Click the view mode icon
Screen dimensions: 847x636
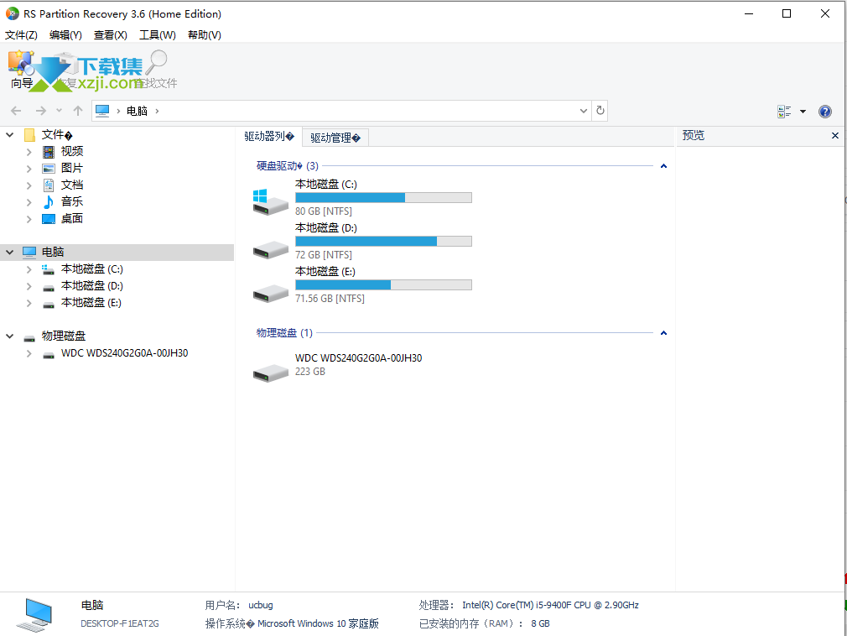pos(784,112)
